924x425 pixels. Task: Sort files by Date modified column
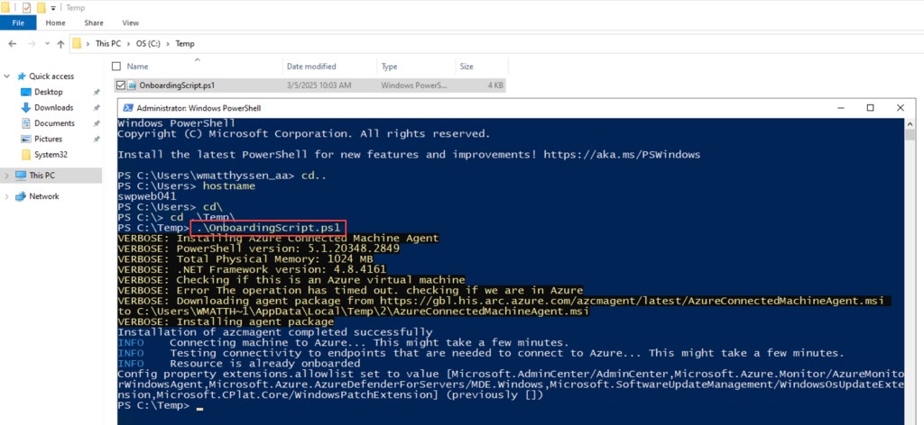click(311, 66)
